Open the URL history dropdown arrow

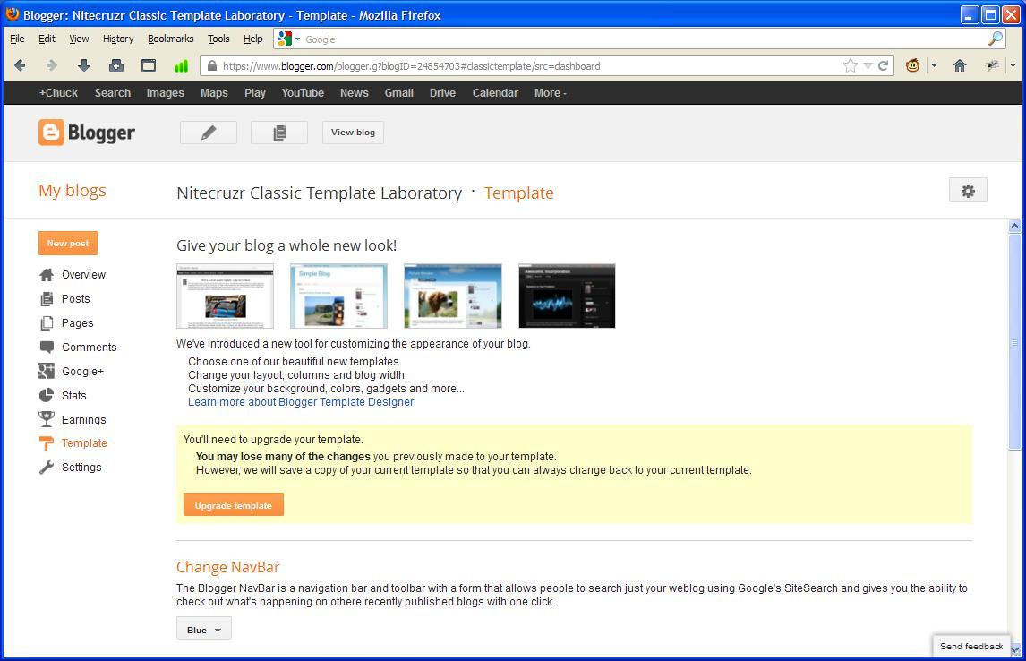coord(868,65)
